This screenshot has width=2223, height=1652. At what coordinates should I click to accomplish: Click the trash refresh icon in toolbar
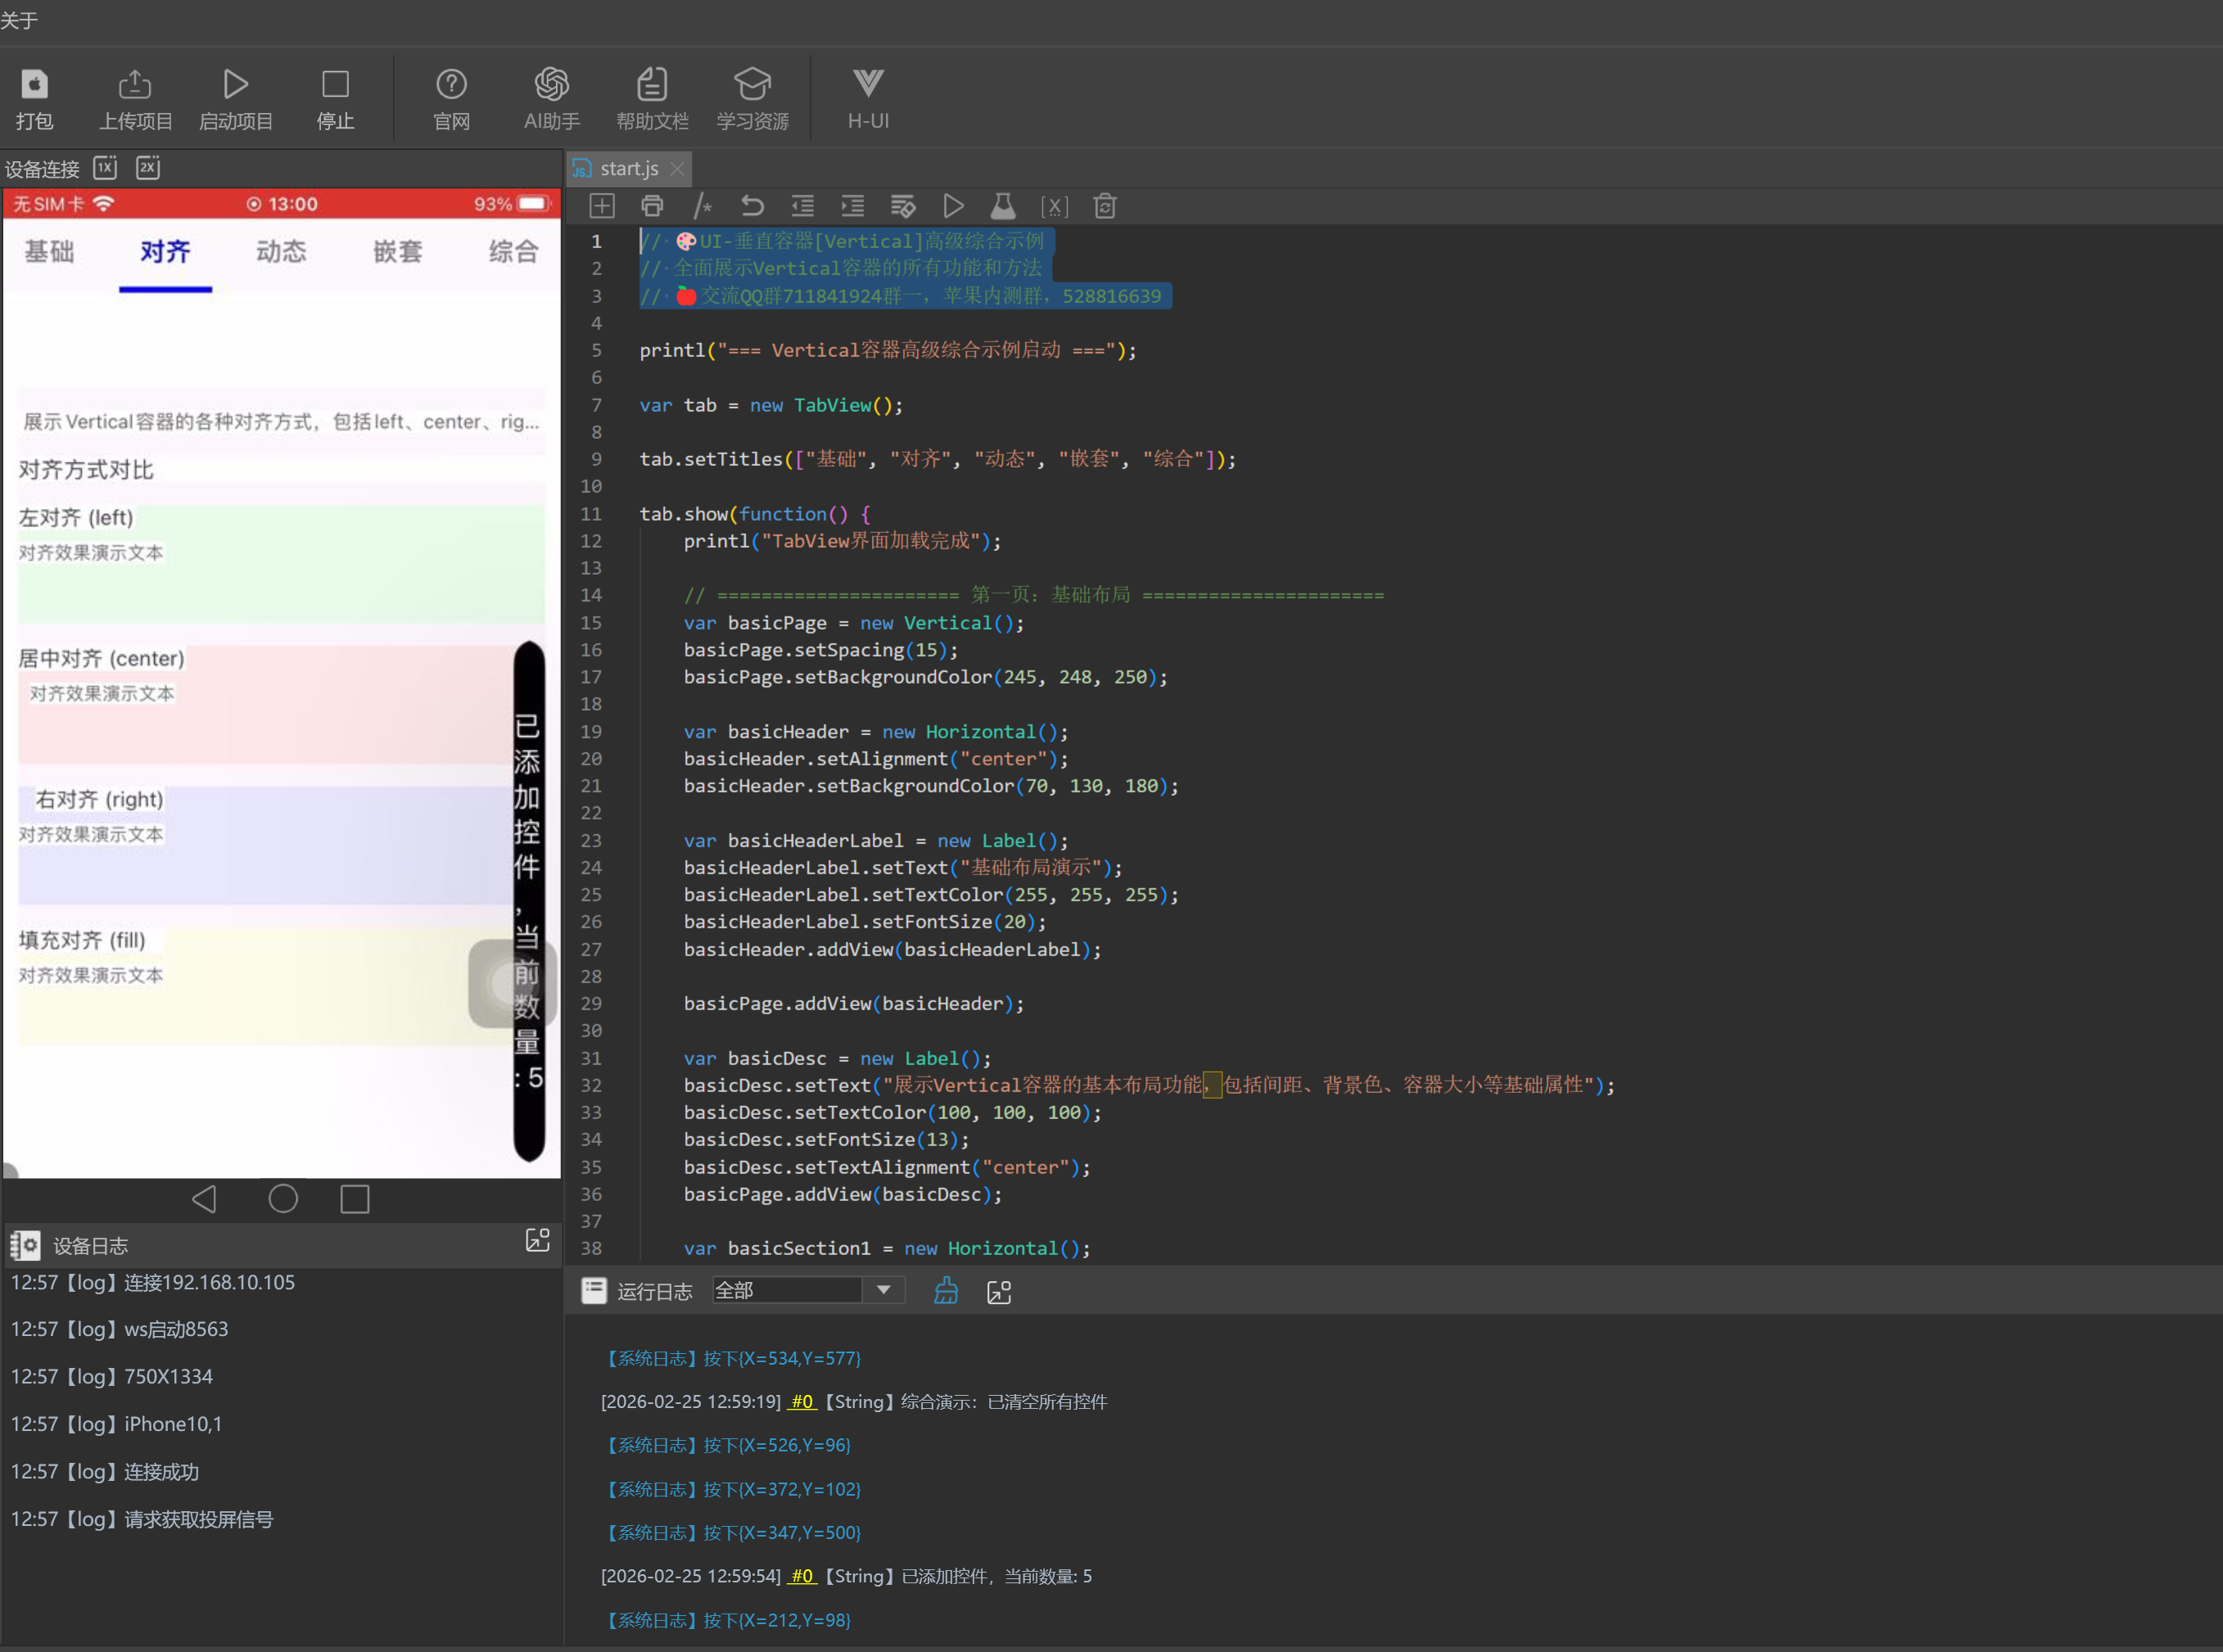1104,206
